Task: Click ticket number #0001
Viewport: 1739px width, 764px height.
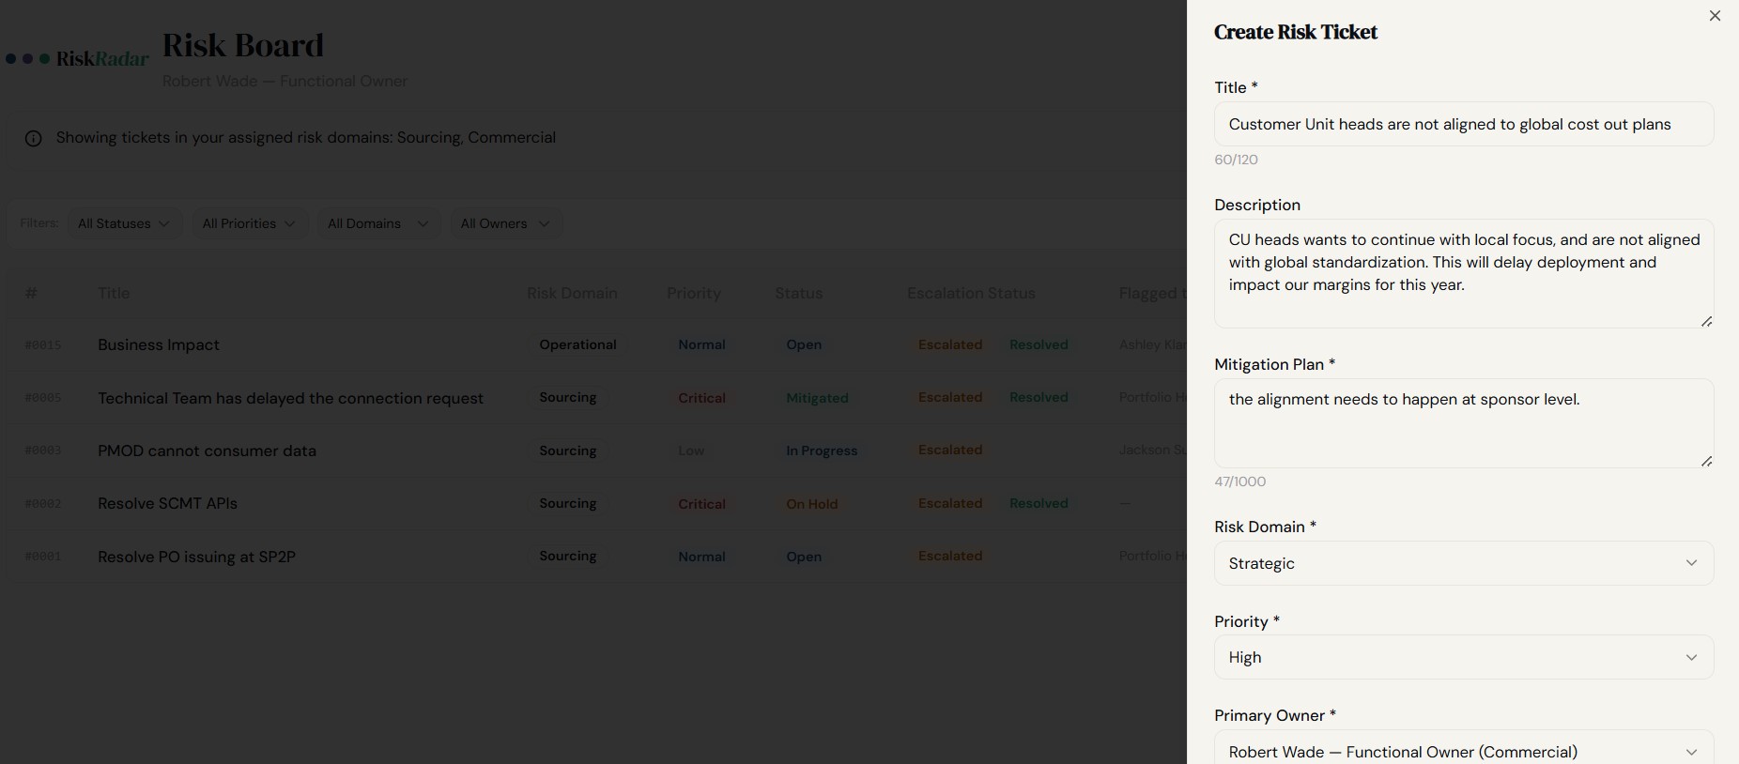Action: click(x=42, y=557)
